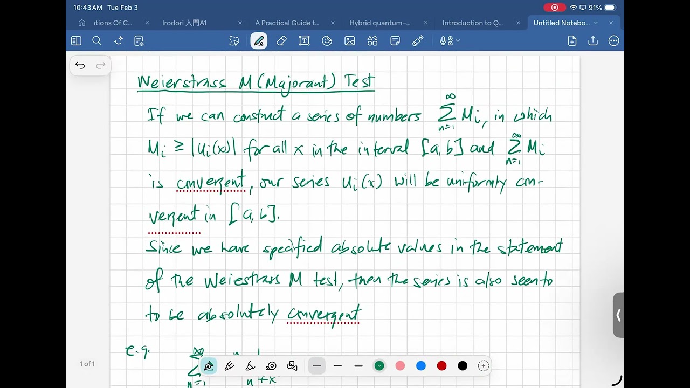Select the Text box tool

304,41
